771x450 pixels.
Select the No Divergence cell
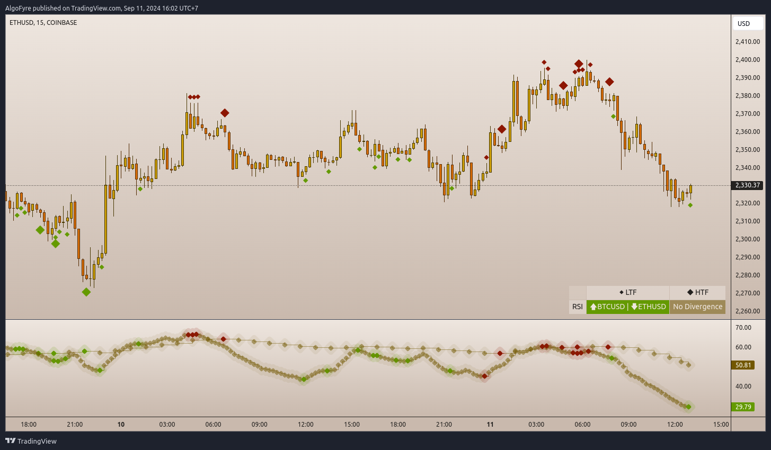coord(697,307)
